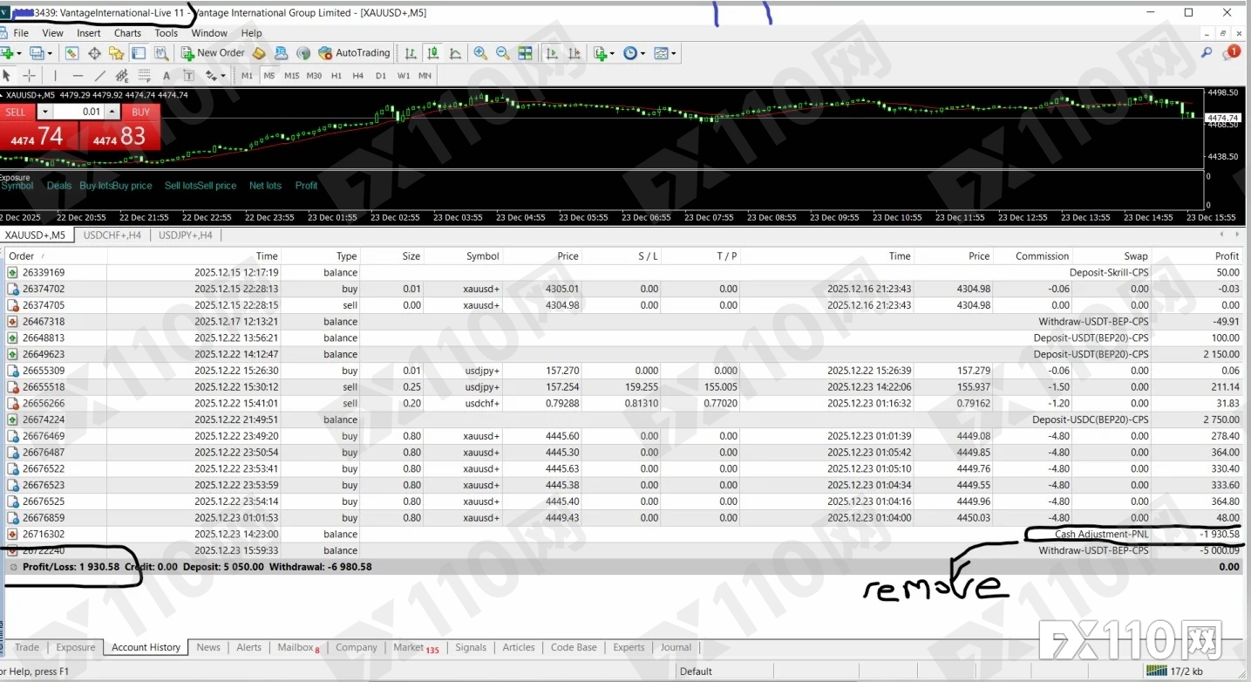Click the Zoom In chart icon

point(479,53)
